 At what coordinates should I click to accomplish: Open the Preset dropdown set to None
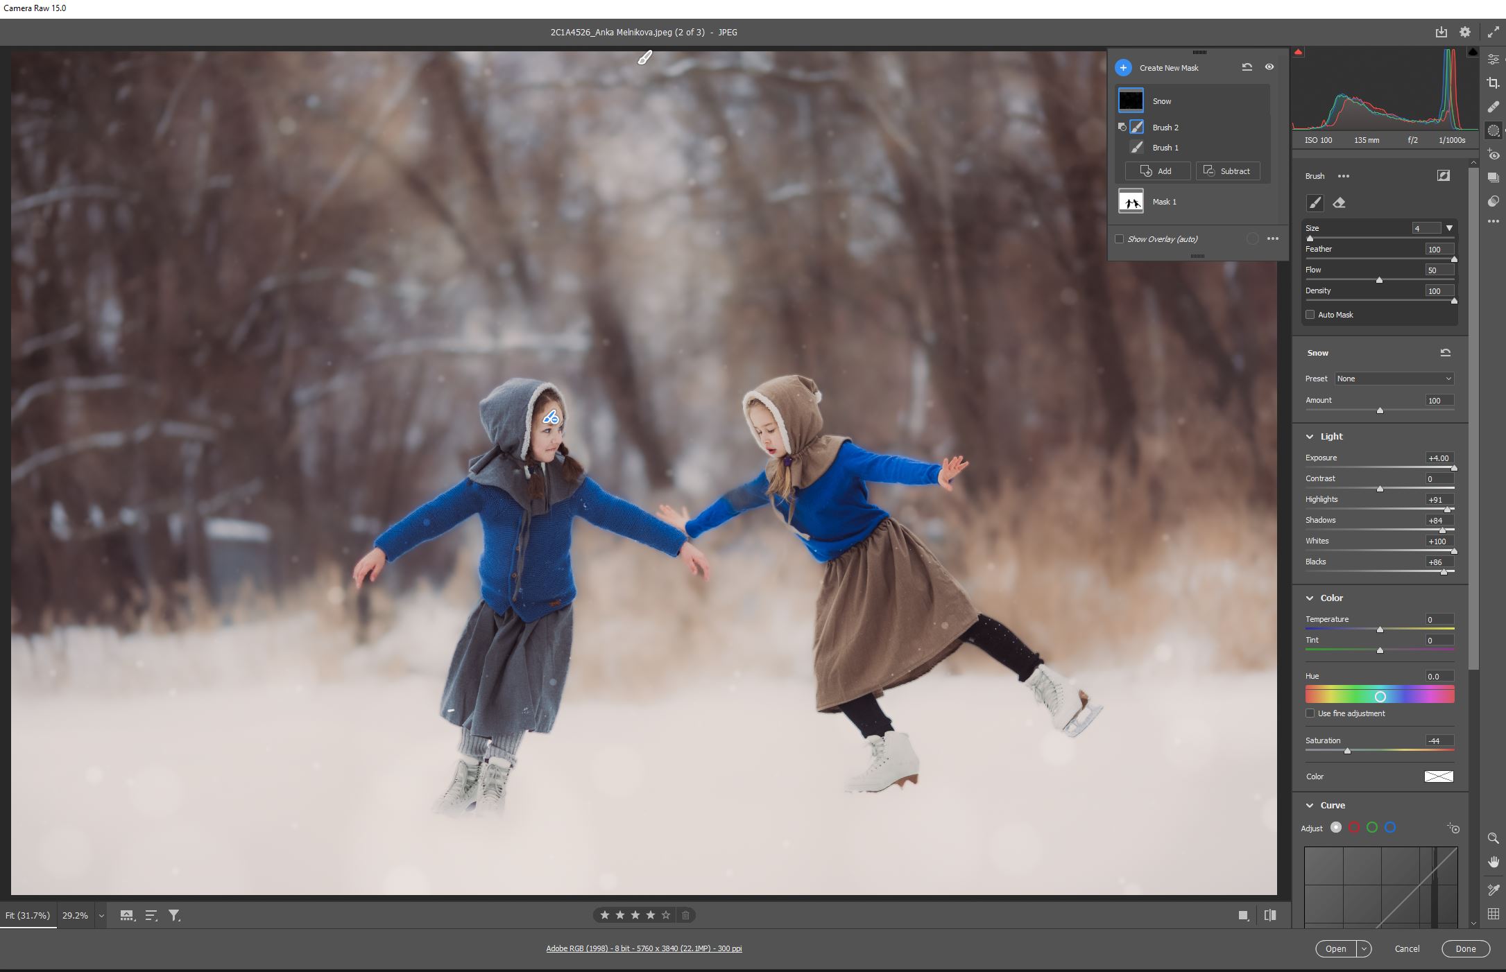(x=1393, y=379)
